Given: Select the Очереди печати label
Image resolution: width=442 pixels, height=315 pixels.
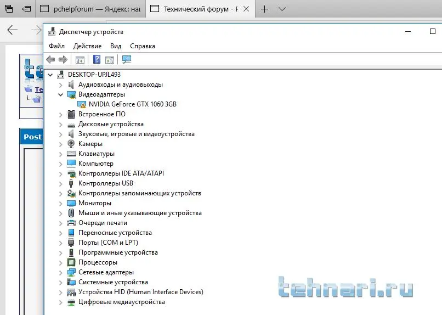Looking at the screenshot, I should pyautogui.click(x=103, y=223).
